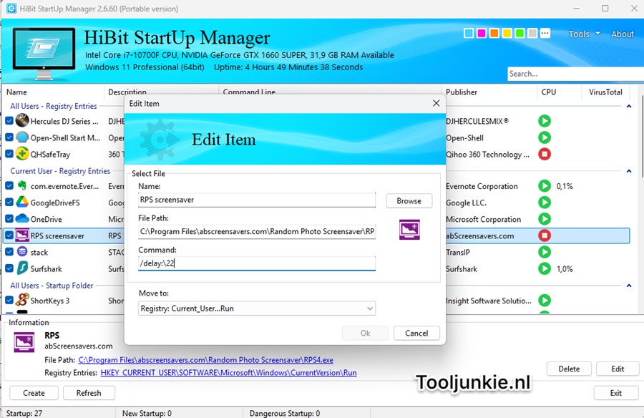644x418 pixels.
Task: Click the ShortKeys 3 app icon
Action: [22, 300]
